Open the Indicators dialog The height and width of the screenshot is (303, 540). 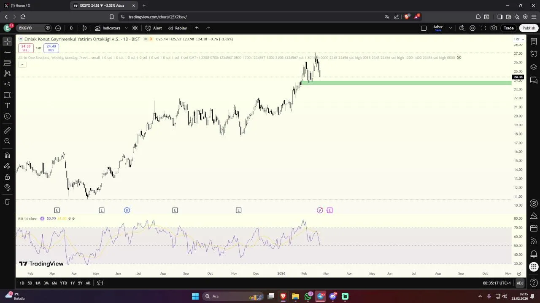[108, 28]
